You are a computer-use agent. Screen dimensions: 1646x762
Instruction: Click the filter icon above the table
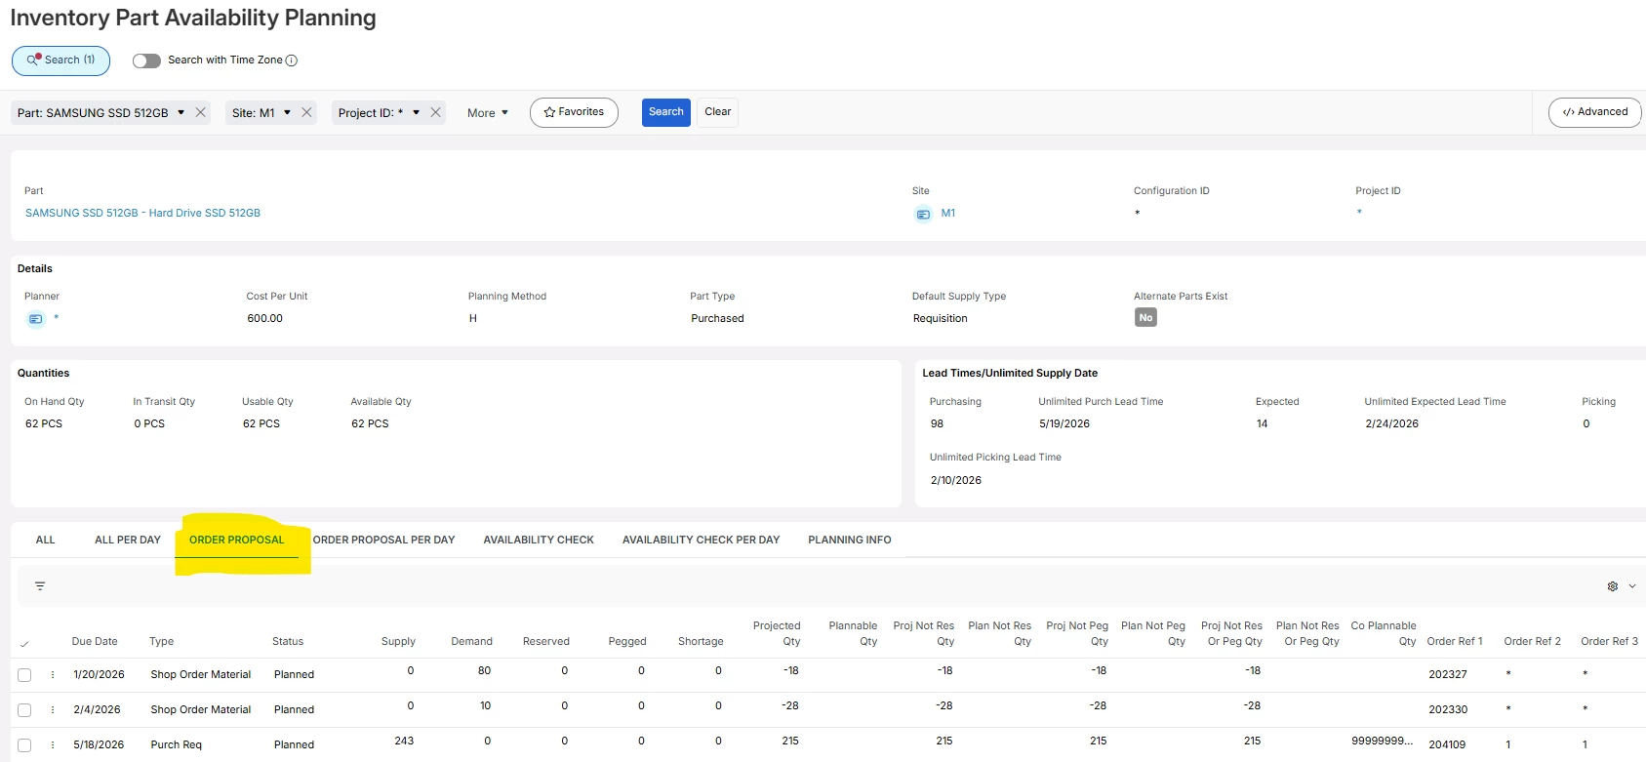tap(40, 586)
